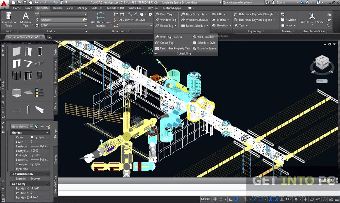Viewport: 340px width, 203px height.
Task: Click the drawing grid display toggle in status bar
Action: coord(215,199)
